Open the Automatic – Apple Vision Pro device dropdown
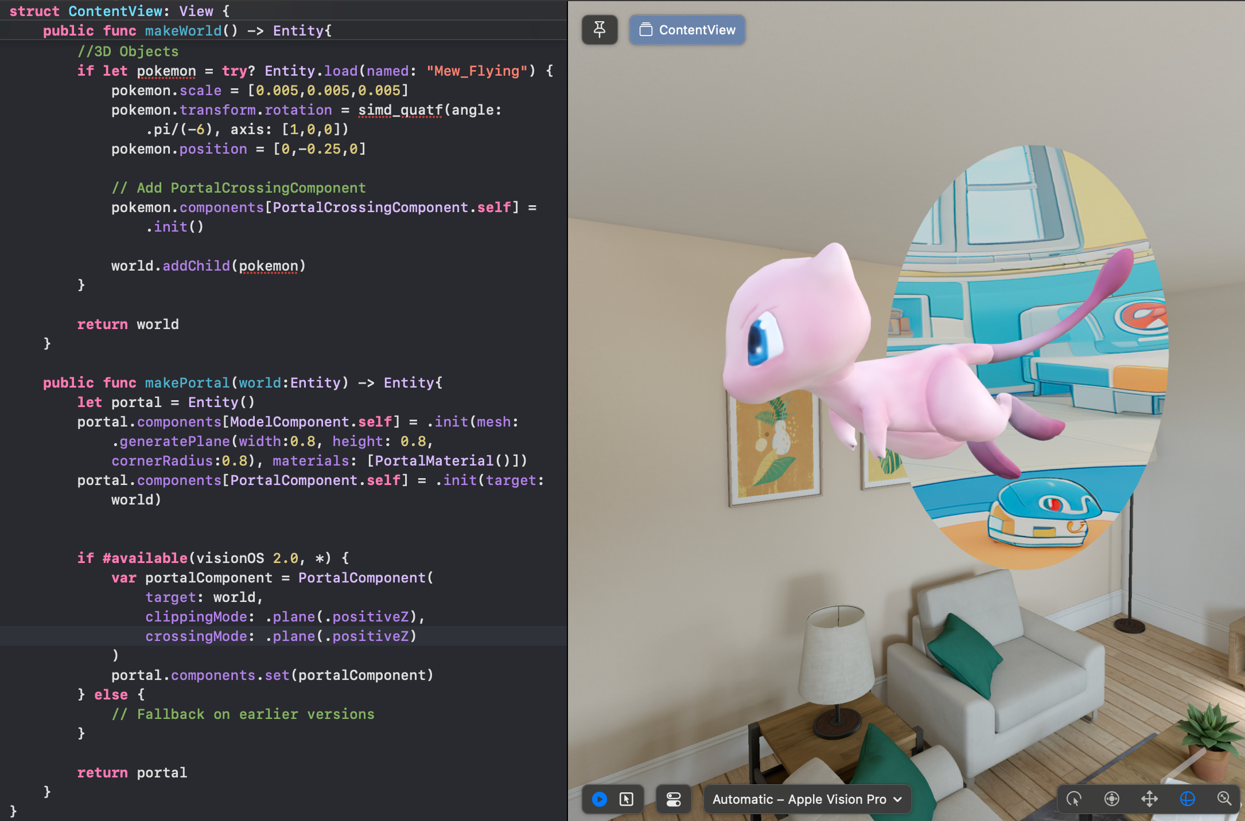This screenshot has height=821, width=1245. 807,799
